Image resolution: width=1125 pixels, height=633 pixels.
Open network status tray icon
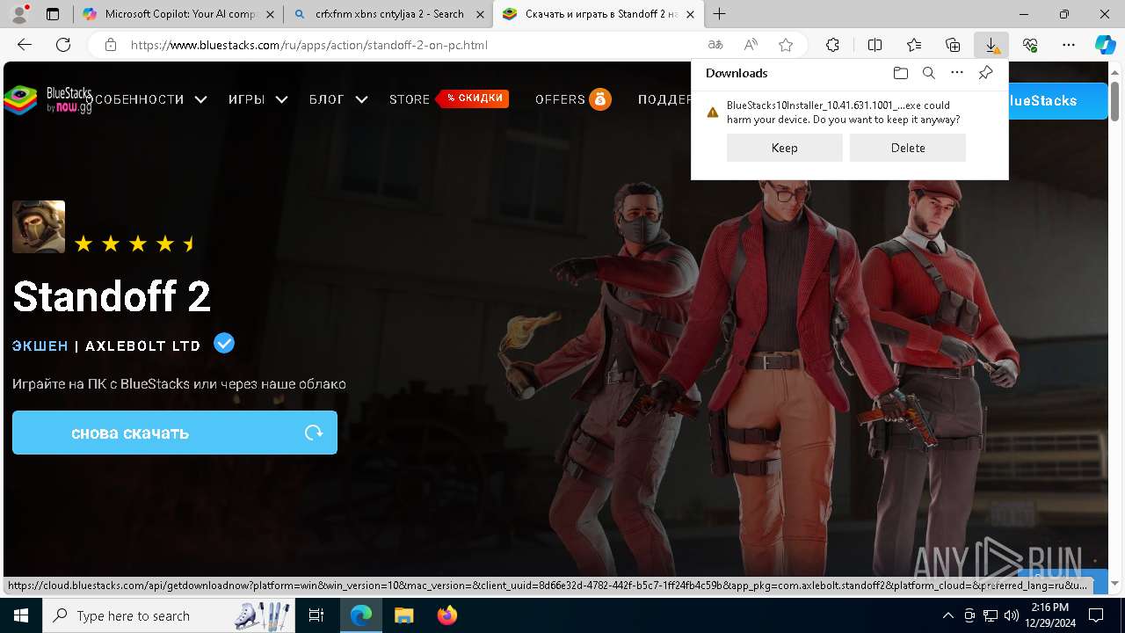point(991,615)
